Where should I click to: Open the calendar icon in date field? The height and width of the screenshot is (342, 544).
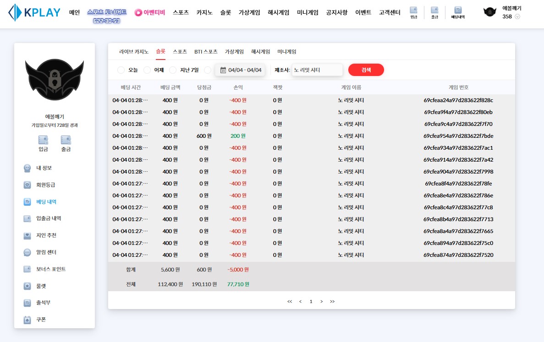click(223, 70)
